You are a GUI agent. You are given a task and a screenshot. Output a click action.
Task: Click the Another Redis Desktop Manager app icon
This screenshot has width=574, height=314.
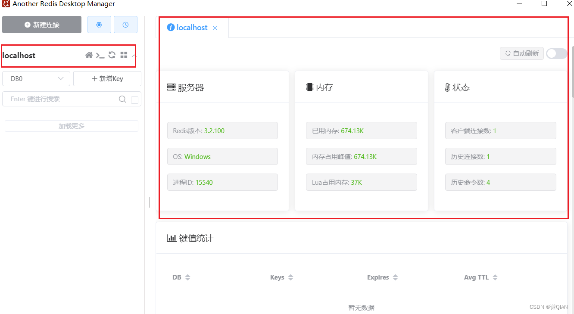coord(6,4)
